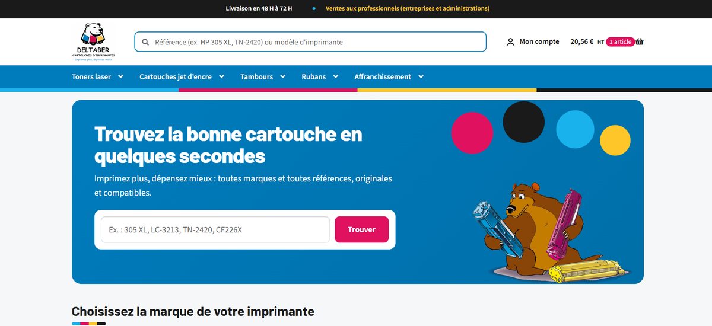Click the heading Trouvez la bonne cartouche
Viewport: 712px width, 326px height.
click(x=228, y=145)
